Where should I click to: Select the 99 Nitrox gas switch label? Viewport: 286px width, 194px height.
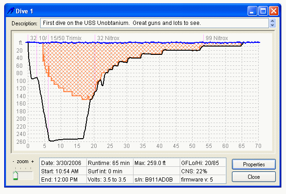[217, 38]
